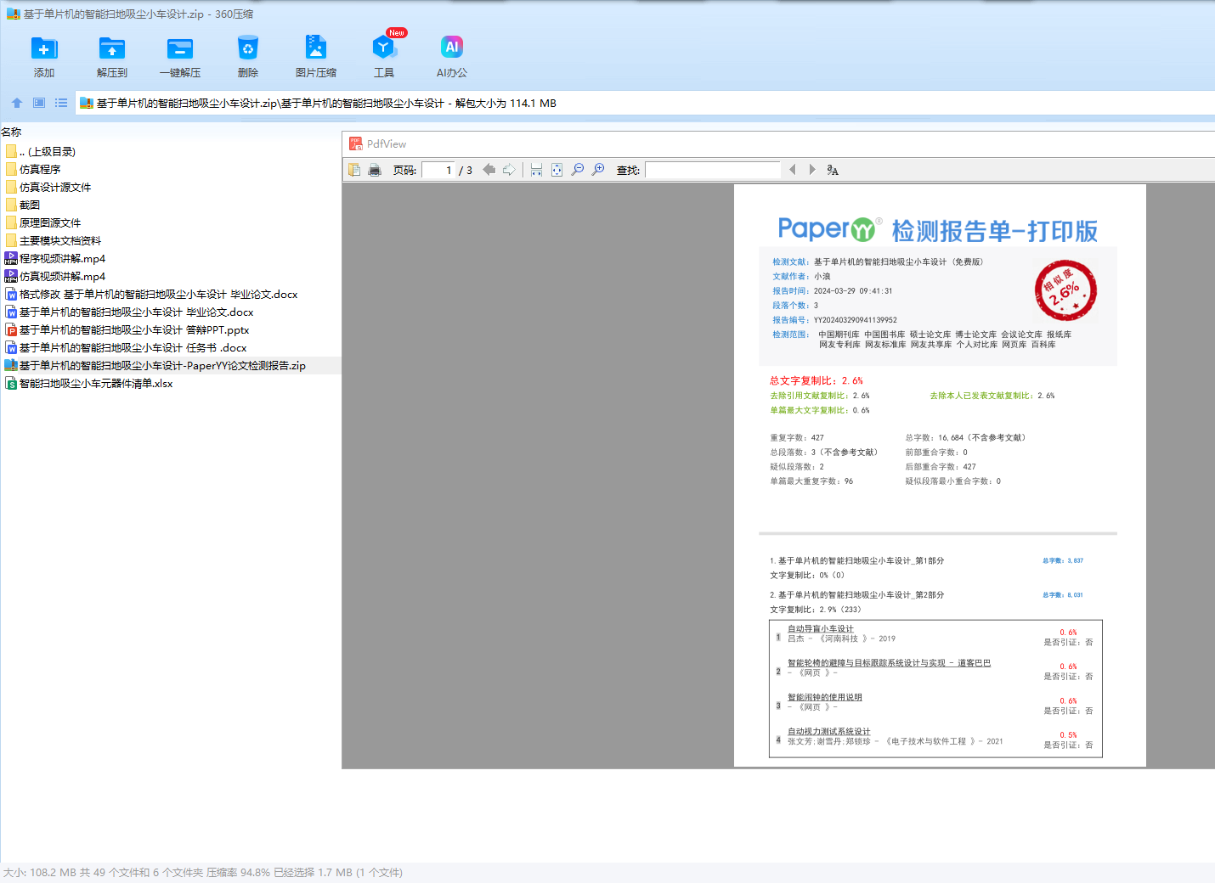Click the 查找 search text box
Viewport: 1215px width, 883px height.
[713, 170]
